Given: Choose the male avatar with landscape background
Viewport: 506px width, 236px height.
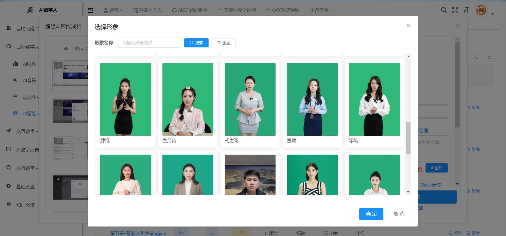Looking at the screenshot, I should (250, 175).
